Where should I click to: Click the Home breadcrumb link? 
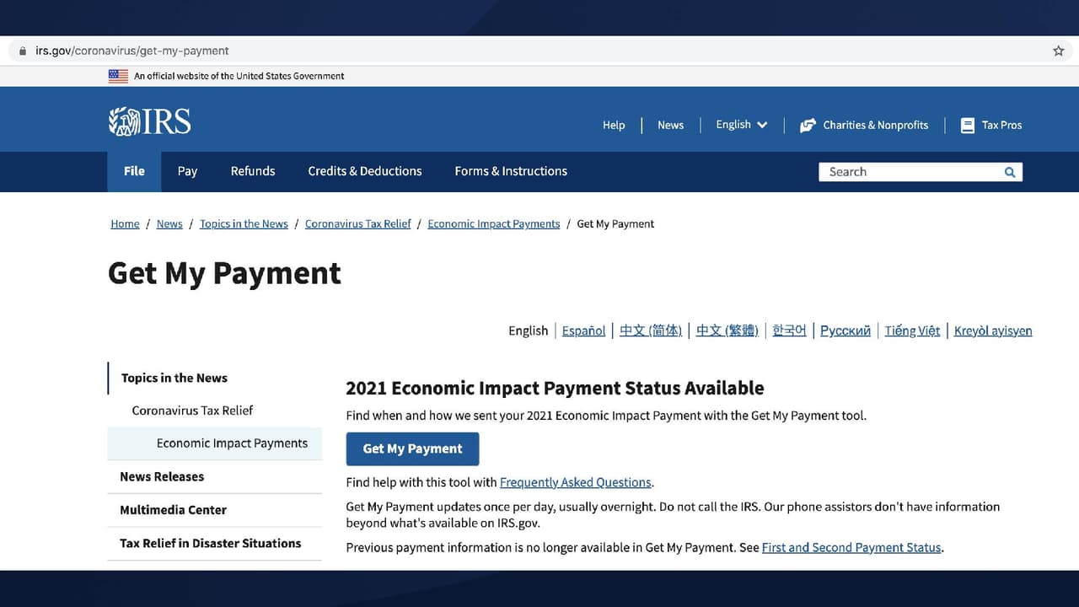click(x=125, y=223)
